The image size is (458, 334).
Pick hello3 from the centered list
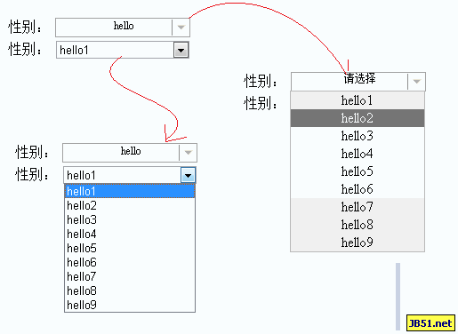[358, 136]
